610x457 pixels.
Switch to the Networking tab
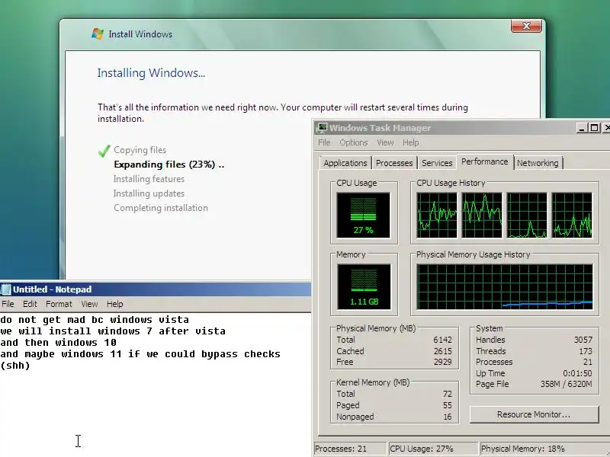pos(538,163)
